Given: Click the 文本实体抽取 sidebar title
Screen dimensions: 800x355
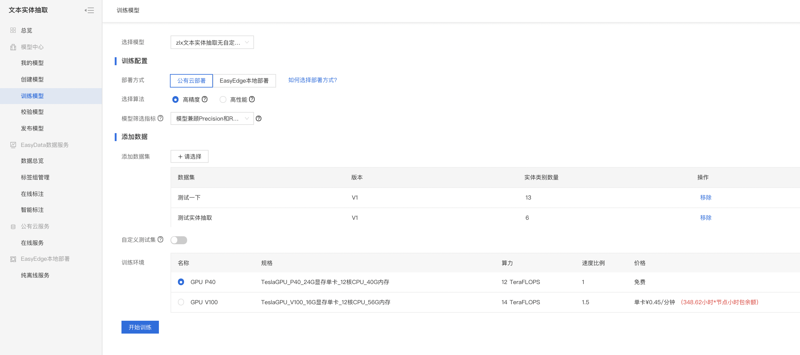Looking at the screenshot, I should [28, 10].
